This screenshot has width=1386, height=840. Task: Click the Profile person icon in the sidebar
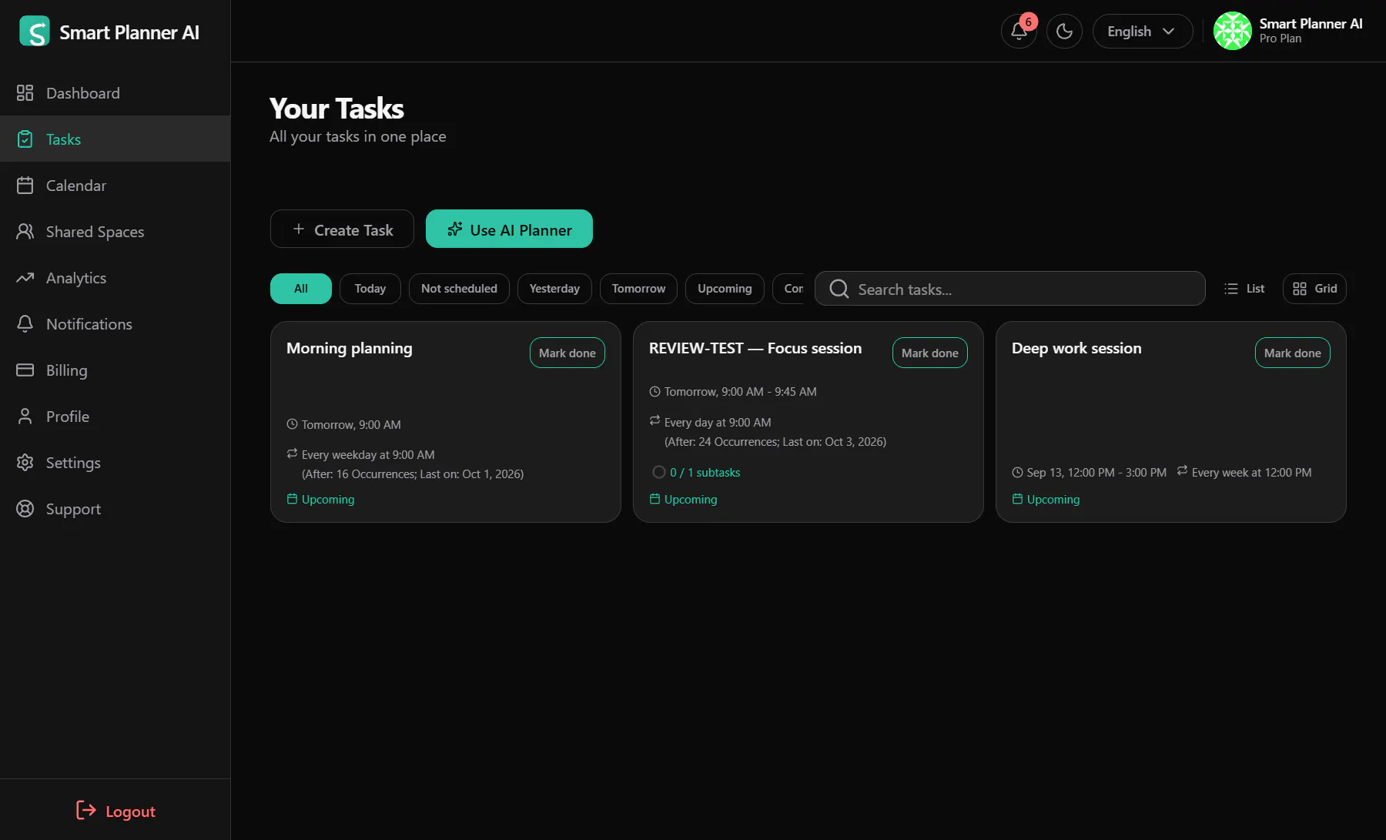[x=25, y=417]
